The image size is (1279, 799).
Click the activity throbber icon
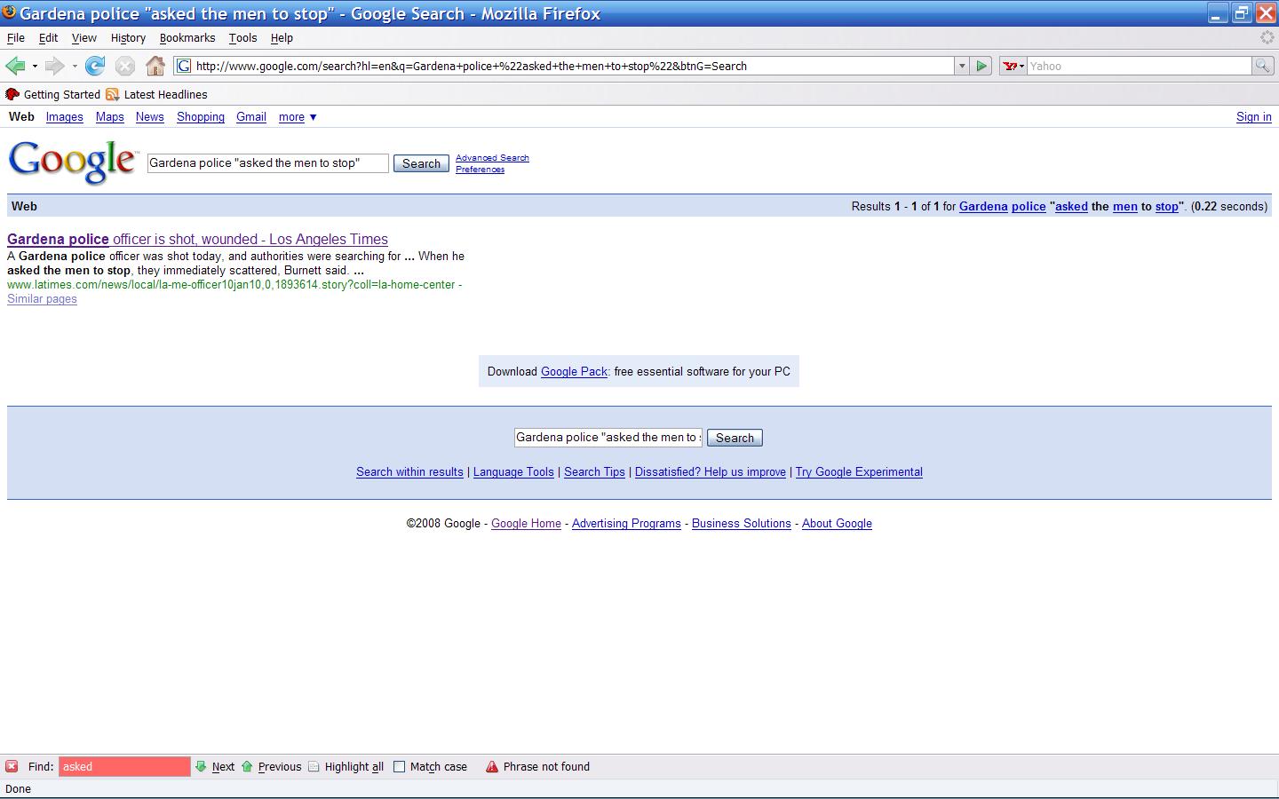(x=1267, y=37)
